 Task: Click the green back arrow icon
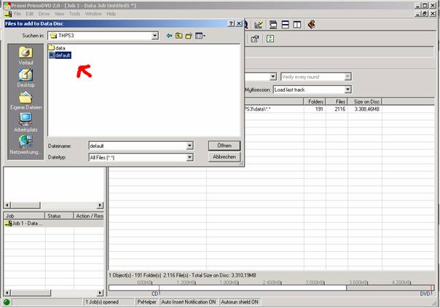[x=169, y=35]
